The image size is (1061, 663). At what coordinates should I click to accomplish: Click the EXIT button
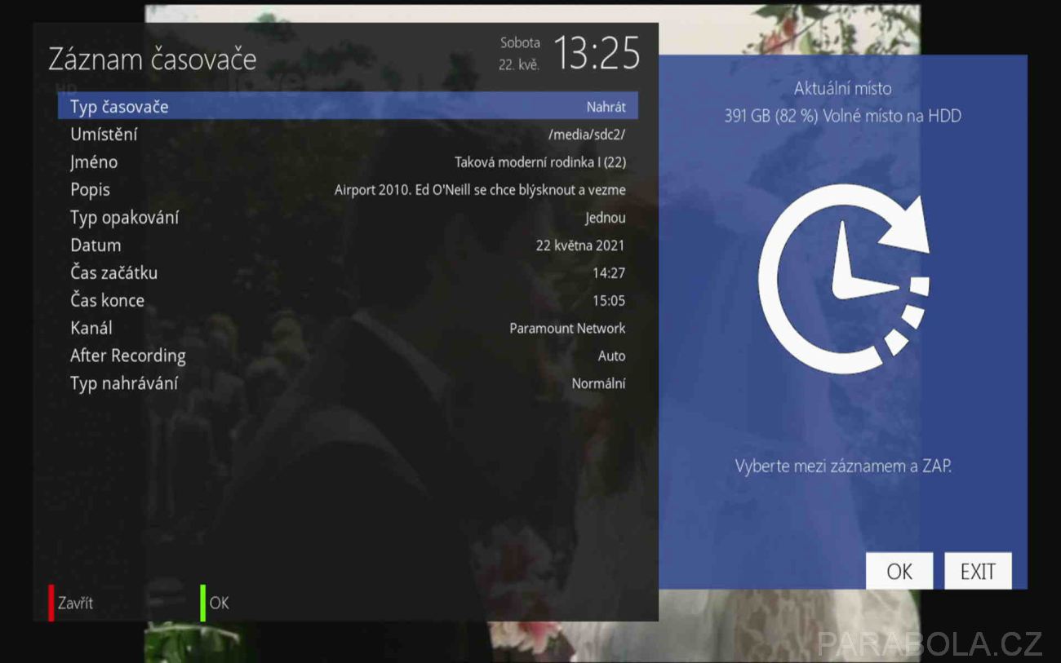978,571
